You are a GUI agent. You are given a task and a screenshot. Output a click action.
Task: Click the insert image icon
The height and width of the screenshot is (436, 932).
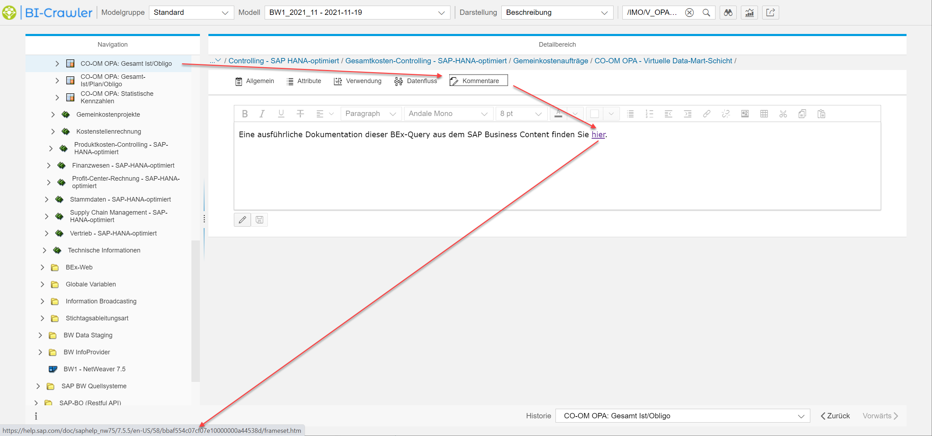click(x=744, y=114)
